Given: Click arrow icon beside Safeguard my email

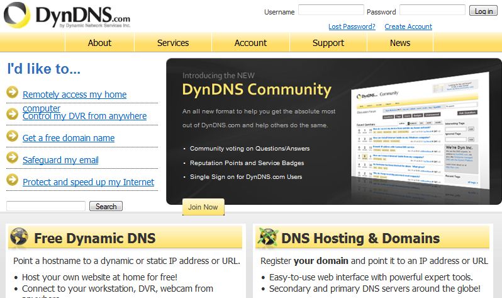Looking at the screenshot, I should tap(13, 158).
